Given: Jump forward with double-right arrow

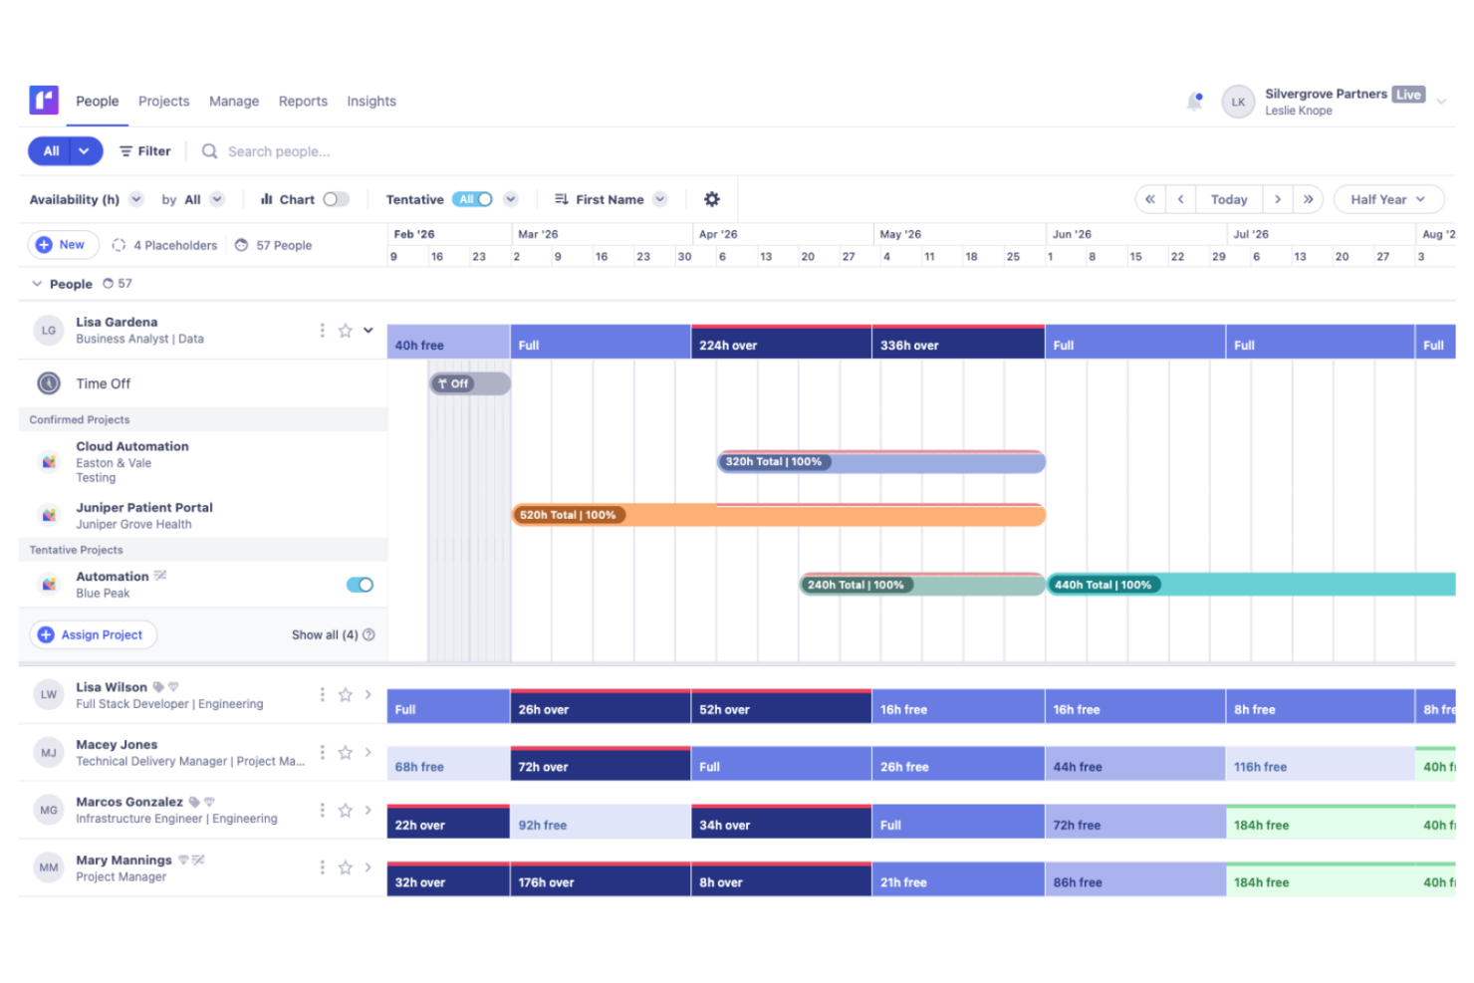Looking at the screenshot, I should [1308, 199].
